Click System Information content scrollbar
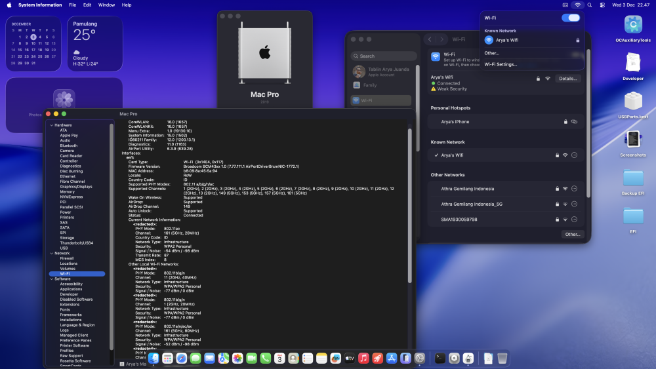Screen dimensions: 656x369 click(x=409, y=206)
